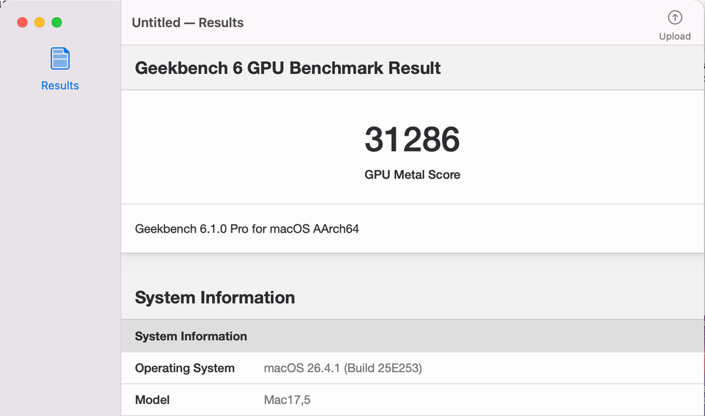This screenshot has width=705, height=416.
Task: Click the Operating System row label
Action: click(185, 368)
